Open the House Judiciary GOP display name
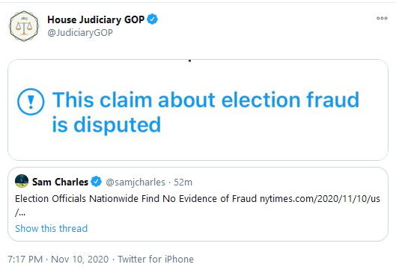This screenshot has height=273, width=396. pos(96,19)
